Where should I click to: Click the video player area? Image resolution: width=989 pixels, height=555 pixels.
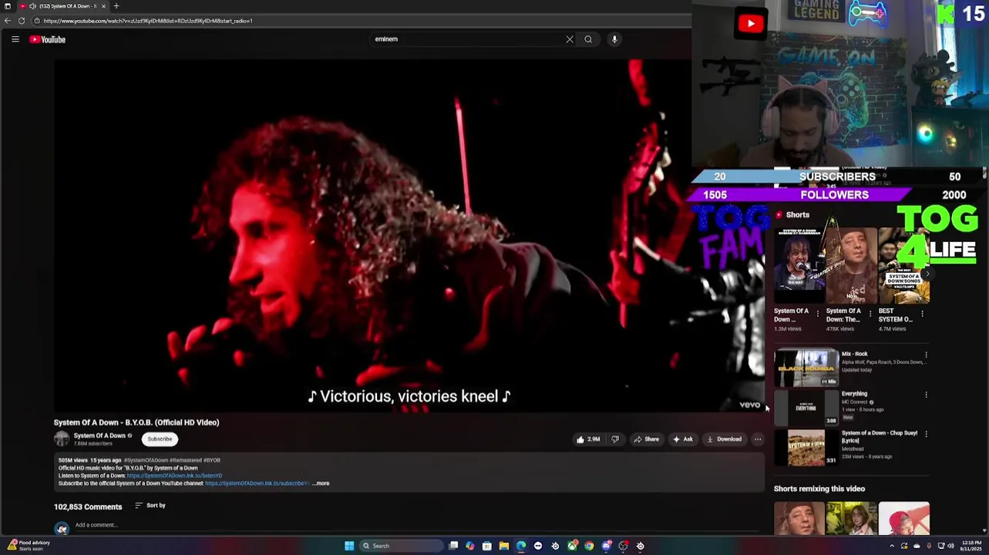pos(409,235)
